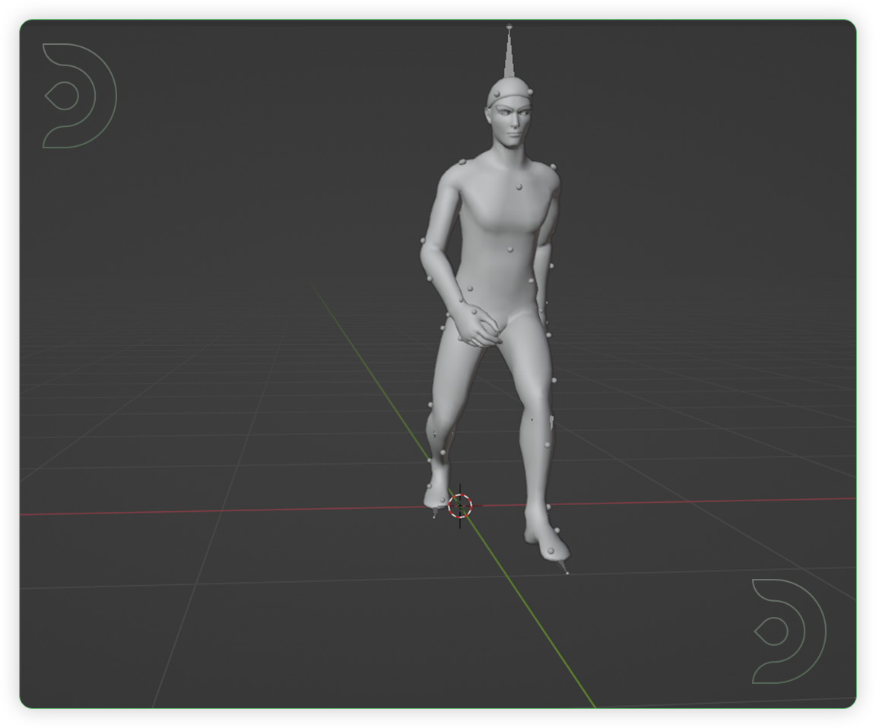The image size is (876, 728).
Task: Click the marker on the character's left shoulder
Action: (554, 166)
